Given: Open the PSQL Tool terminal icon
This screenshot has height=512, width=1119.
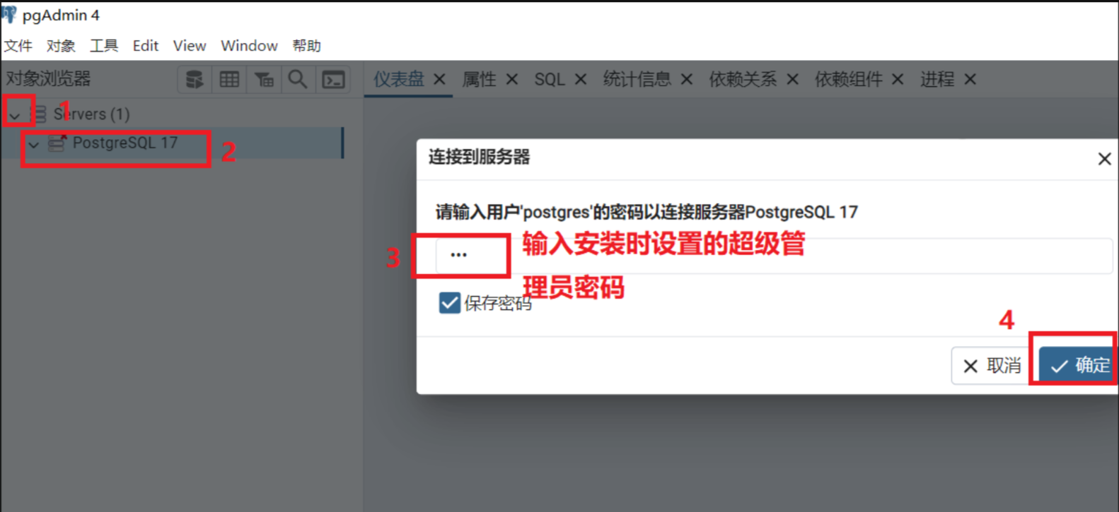Looking at the screenshot, I should [333, 79].
